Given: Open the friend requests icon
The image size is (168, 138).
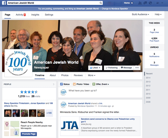Looking at the screenshot, I should 140,3.
